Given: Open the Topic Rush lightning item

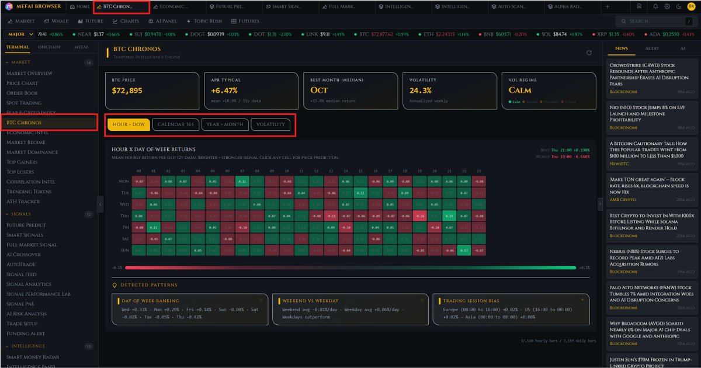Looking at the screenshot, I should [x=205, y=21].
